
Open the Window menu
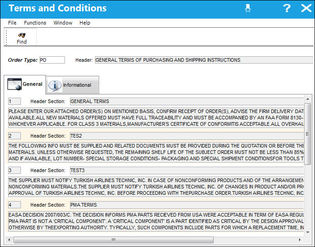(x=63, y=23)
